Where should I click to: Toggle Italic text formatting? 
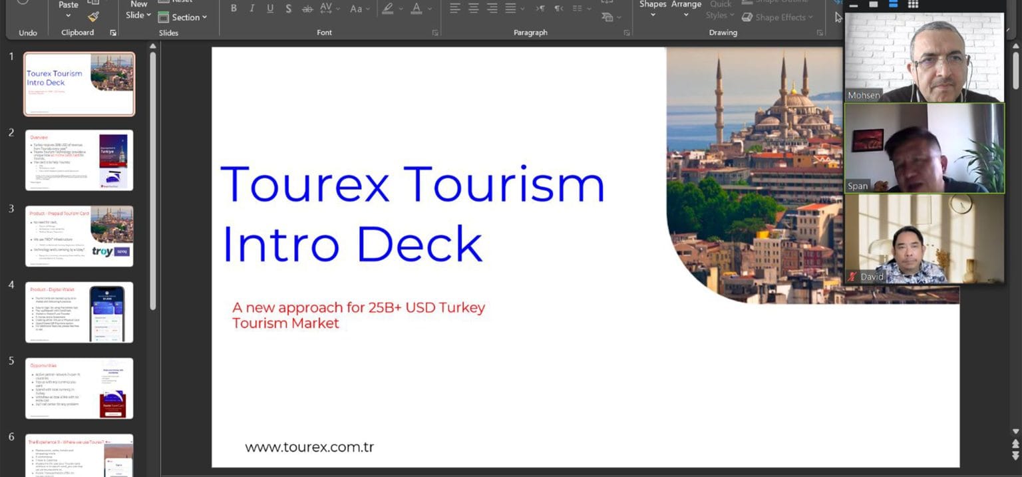pyautogui.click(x=252, y=9)
